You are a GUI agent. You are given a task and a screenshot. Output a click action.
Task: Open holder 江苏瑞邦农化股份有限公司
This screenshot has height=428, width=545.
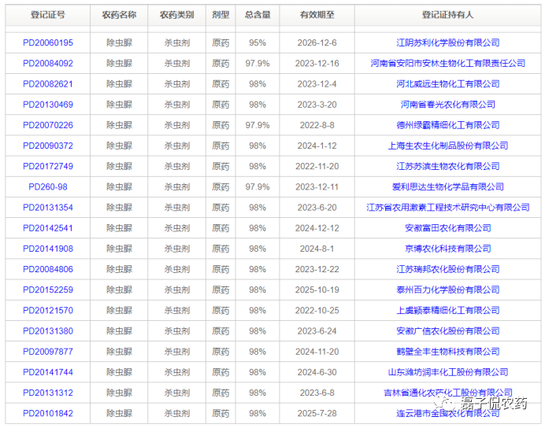[x=447, y=269]
